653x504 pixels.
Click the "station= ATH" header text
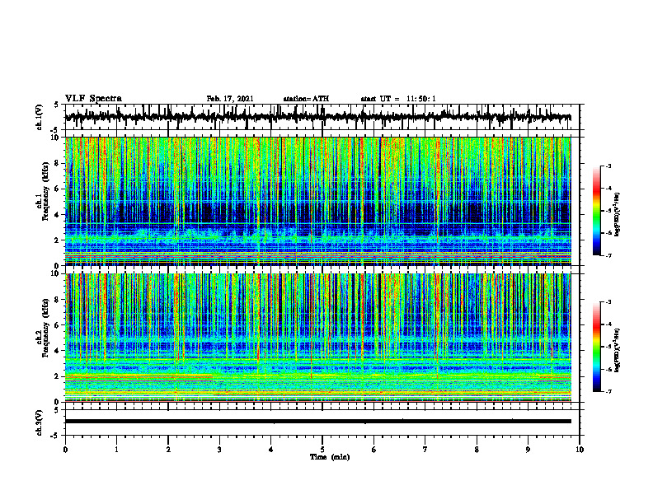306,99
